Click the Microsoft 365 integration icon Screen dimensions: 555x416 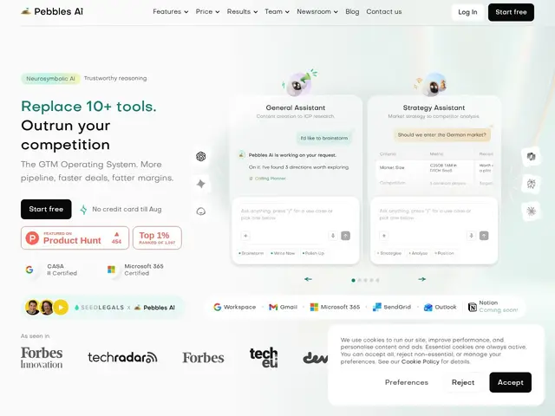pos(314,307)
